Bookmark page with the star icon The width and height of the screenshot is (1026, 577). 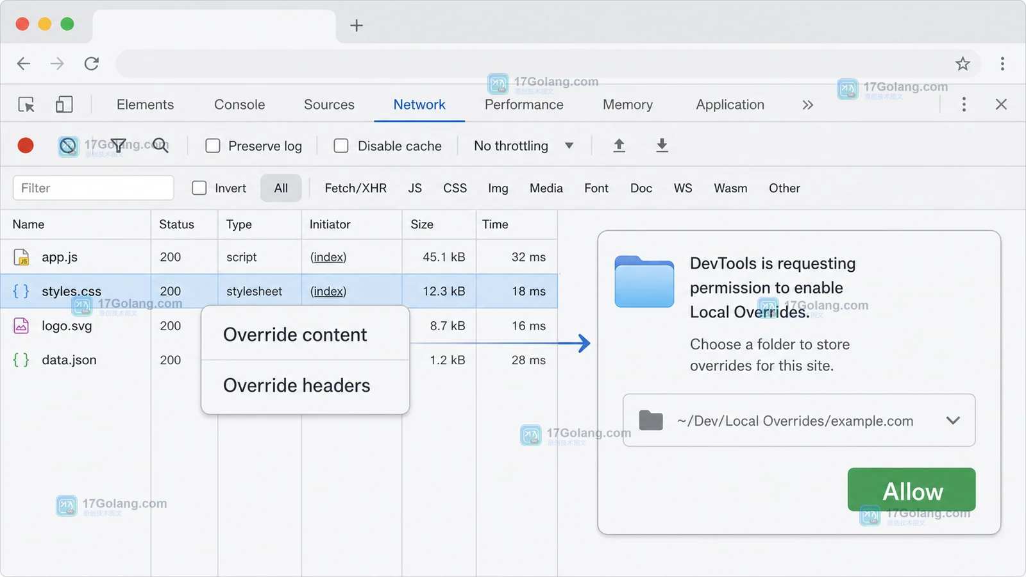point(963,63)
